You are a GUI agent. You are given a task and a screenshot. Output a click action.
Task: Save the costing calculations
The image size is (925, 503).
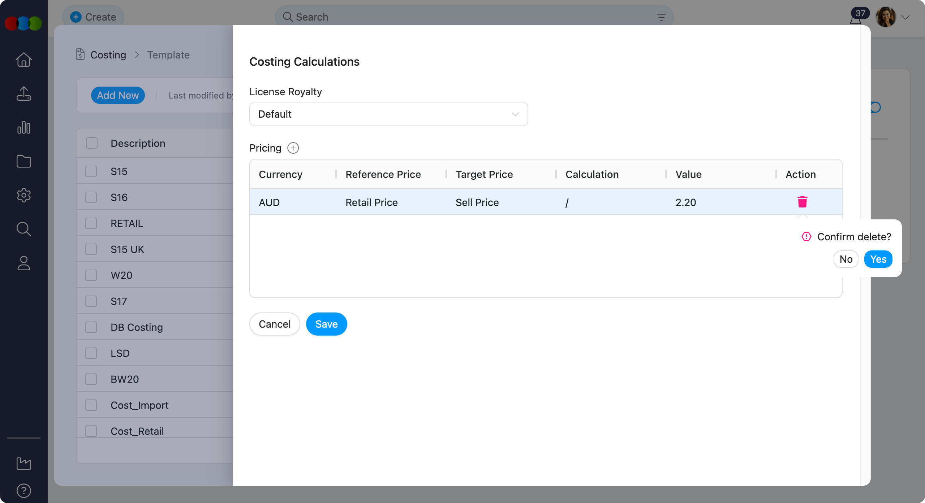pos(326,324)
